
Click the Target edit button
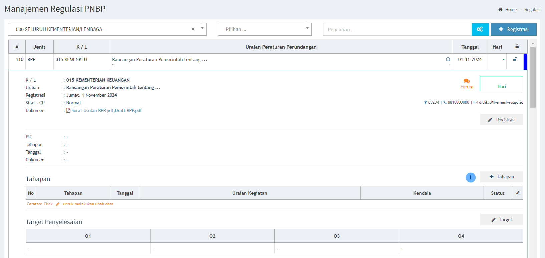501,220
